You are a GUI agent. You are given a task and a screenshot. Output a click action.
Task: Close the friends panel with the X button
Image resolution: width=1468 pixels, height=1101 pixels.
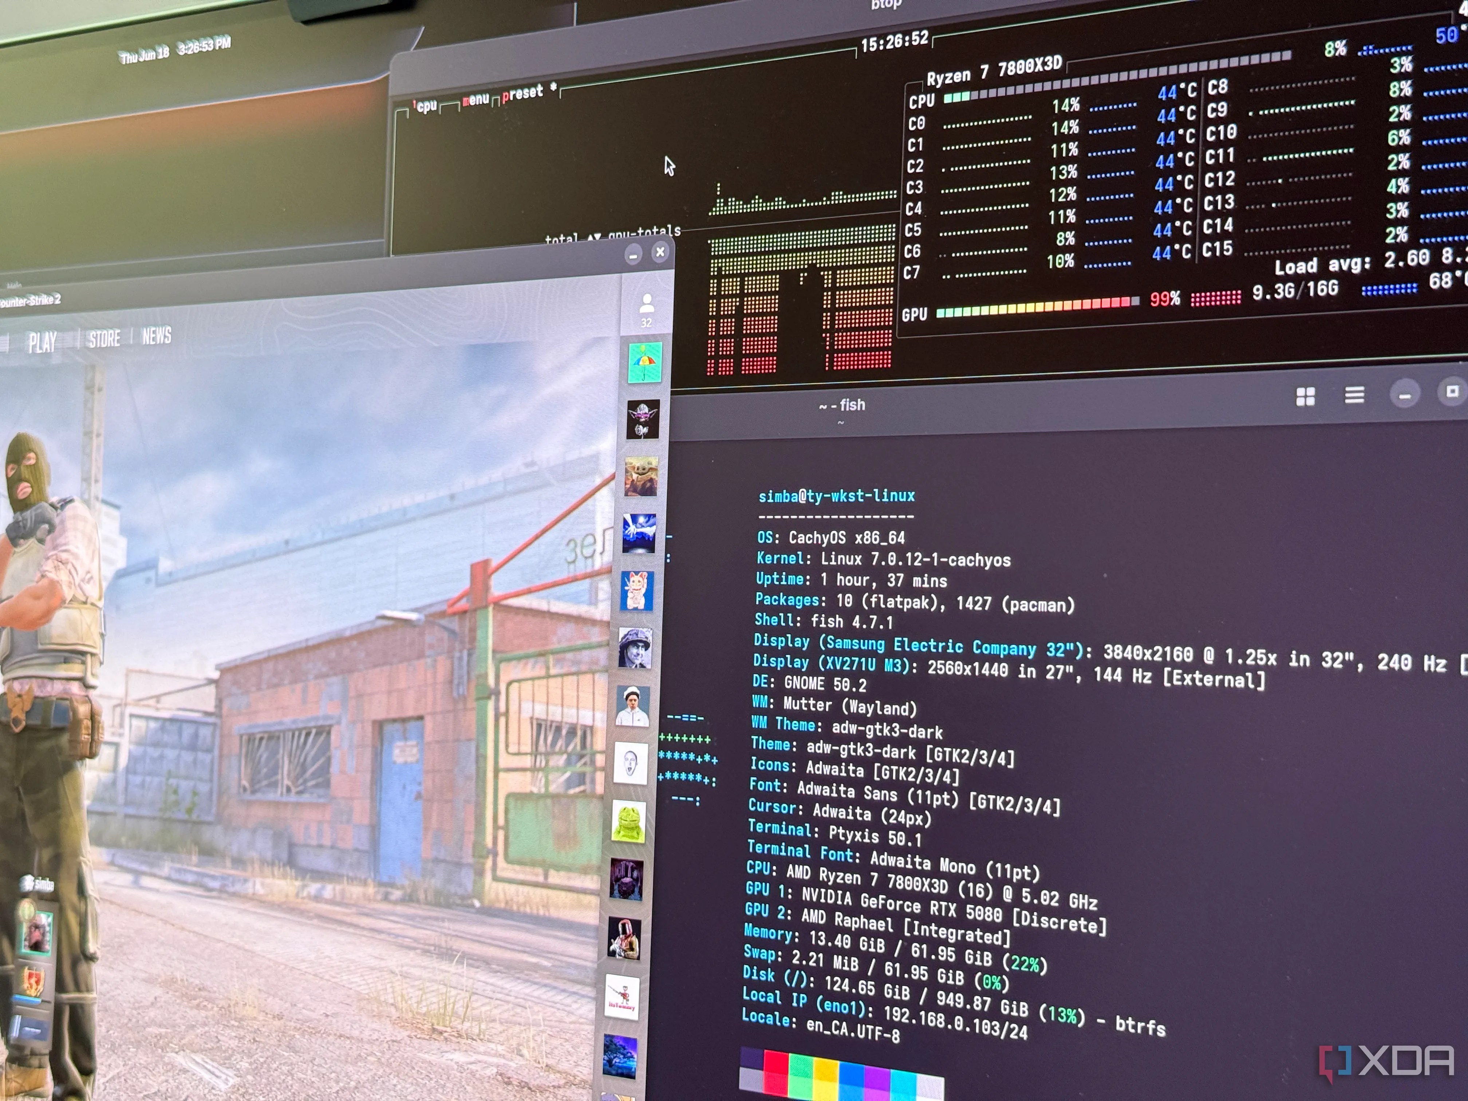(x=660, y=252)
